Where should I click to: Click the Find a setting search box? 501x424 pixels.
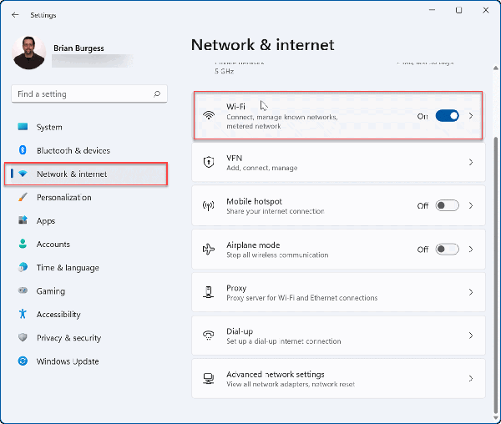tap(89, 93)
